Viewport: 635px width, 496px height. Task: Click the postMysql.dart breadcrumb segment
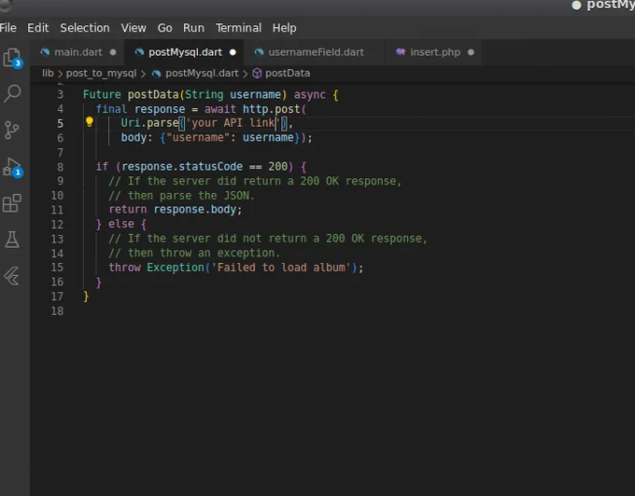click(202, 73)
